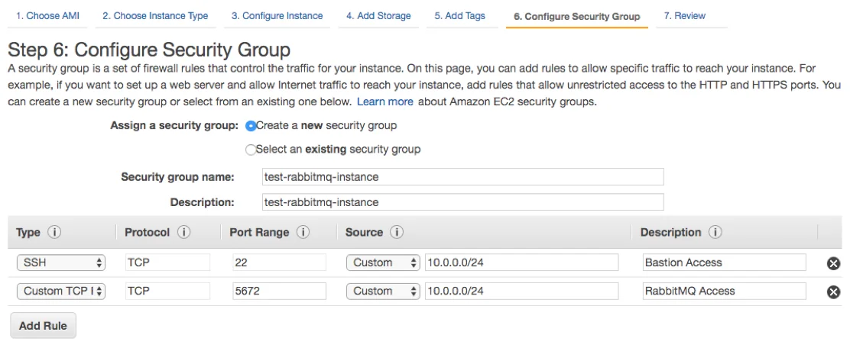Go to 2. Choose Instance Type tab
This screenshot has width=850, height=348.
click(x=155, y=16)
